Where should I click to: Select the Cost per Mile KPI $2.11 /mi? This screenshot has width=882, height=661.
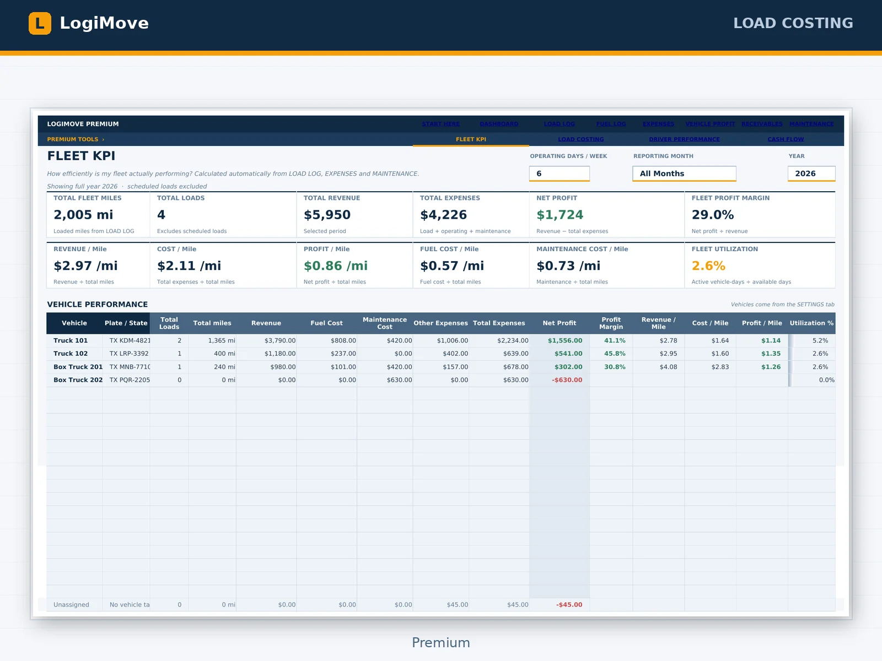(x=189, y=266)
